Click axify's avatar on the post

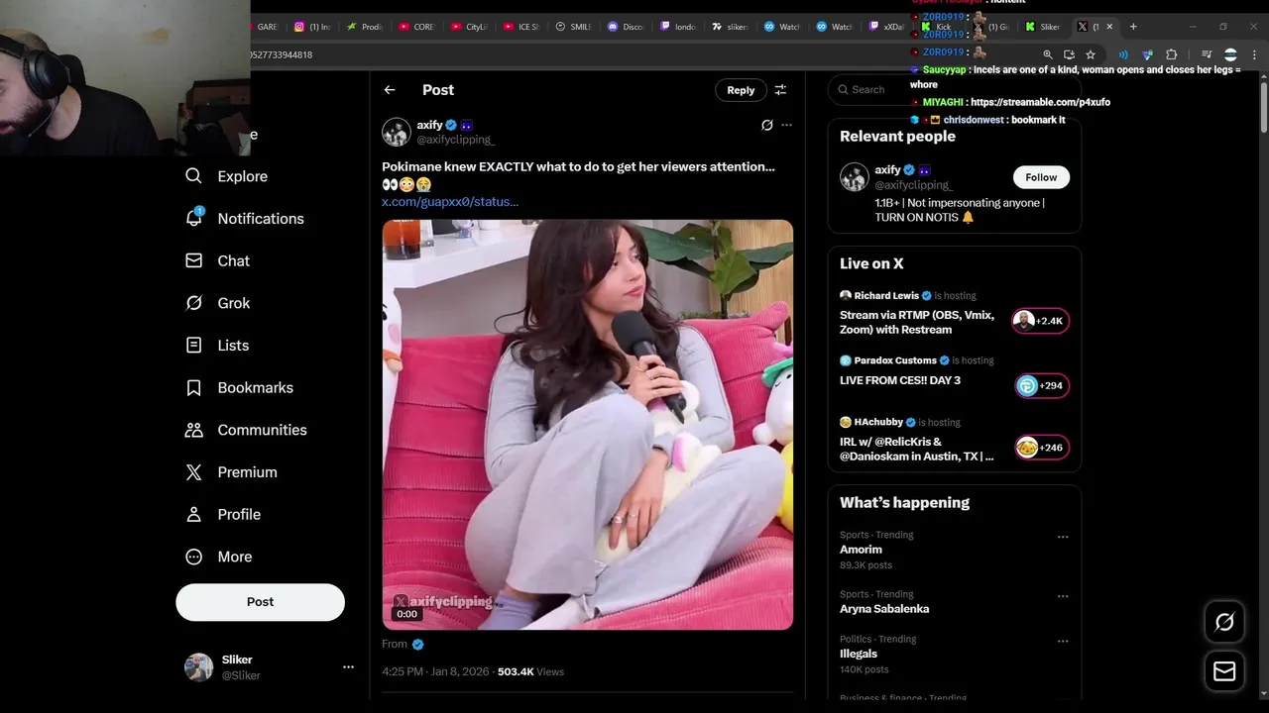[397, 132]
